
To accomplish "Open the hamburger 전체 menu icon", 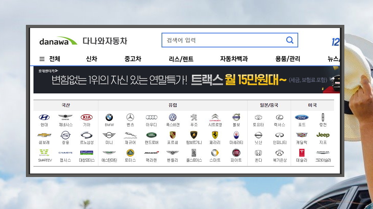I will tap(42, 59).
